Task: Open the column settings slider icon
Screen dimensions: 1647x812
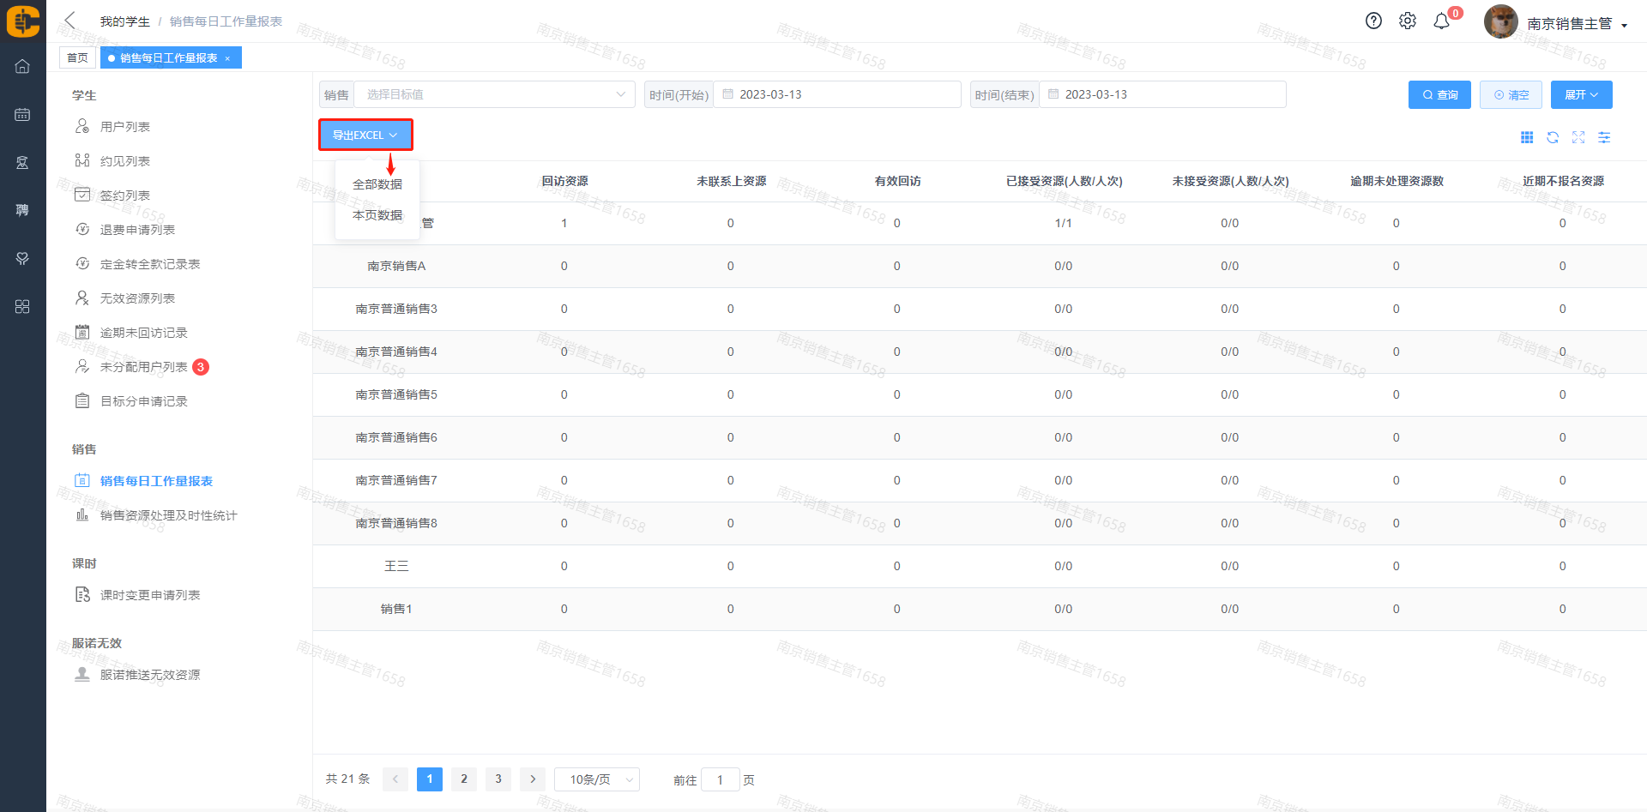Action: (1604, 137)
